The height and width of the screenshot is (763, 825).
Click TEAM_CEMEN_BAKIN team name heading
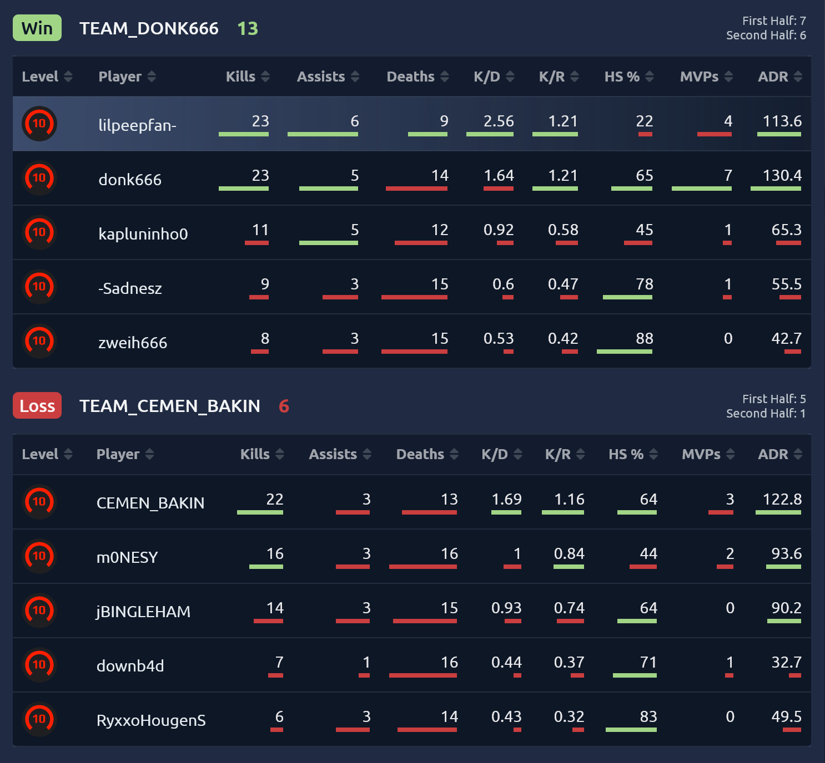(170, 406)
